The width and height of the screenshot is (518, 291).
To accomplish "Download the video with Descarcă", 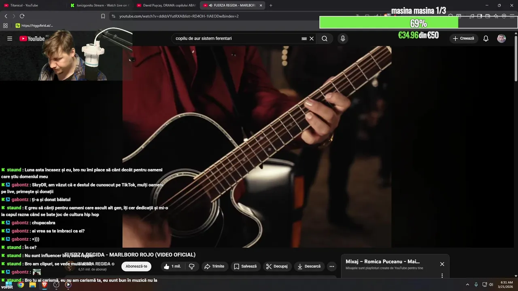I will pos(309,266).
